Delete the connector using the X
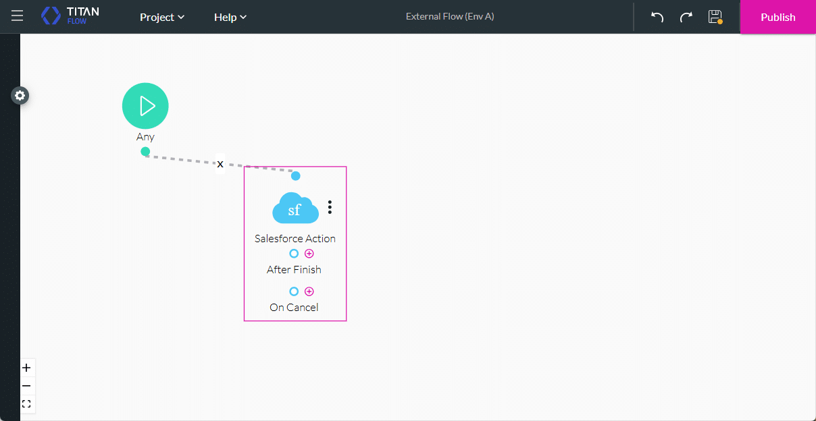This screenshot has width=816, height=421. coord(220,164)
